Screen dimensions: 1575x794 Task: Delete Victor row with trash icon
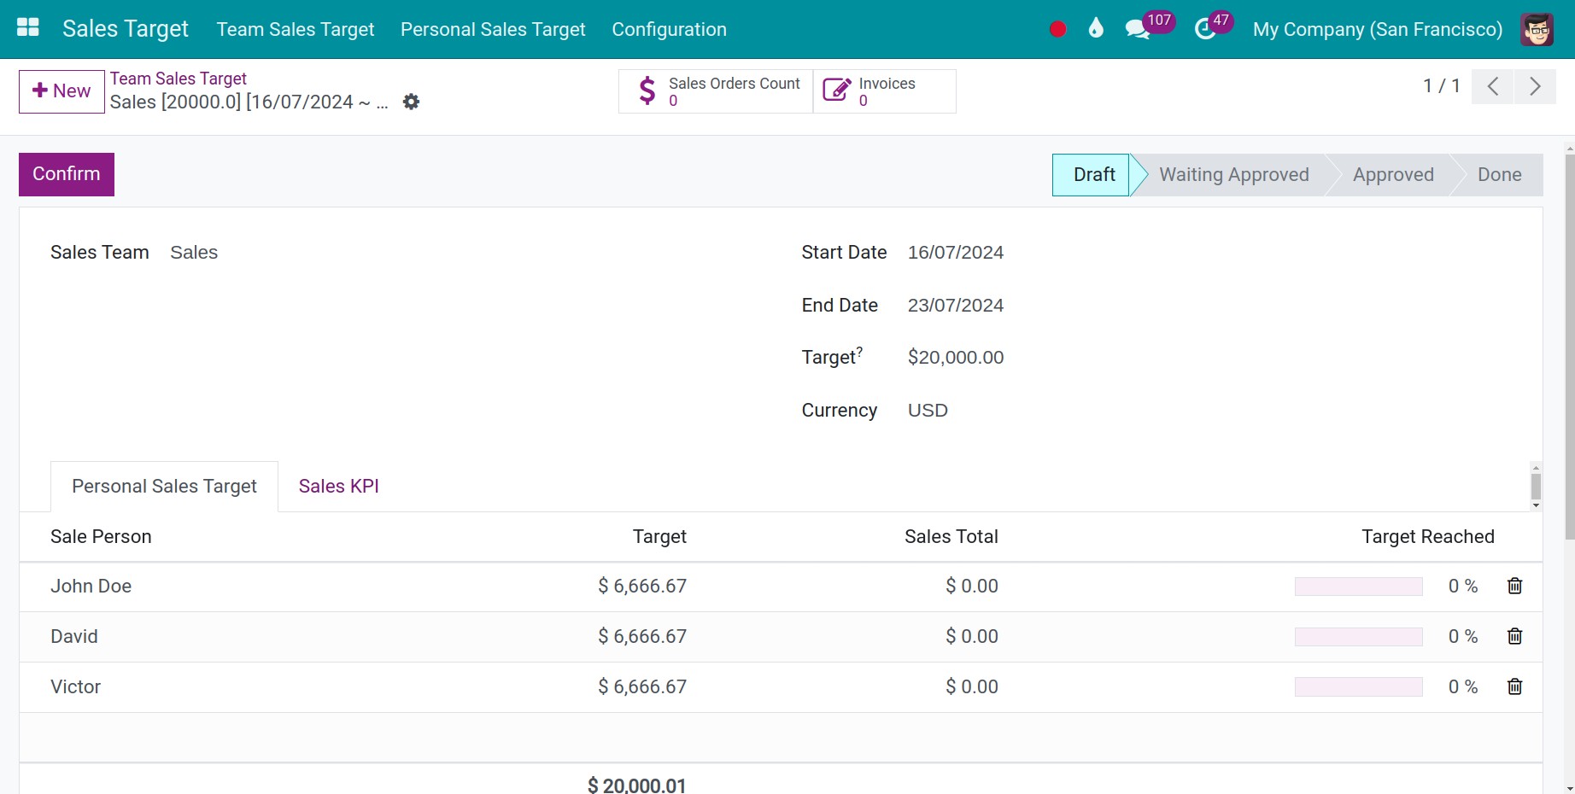point(1514,686)
